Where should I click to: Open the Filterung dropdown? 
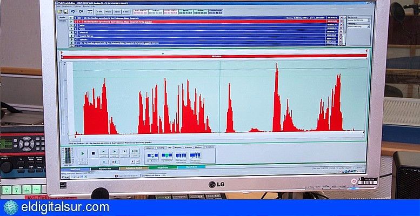click(359, 27)
